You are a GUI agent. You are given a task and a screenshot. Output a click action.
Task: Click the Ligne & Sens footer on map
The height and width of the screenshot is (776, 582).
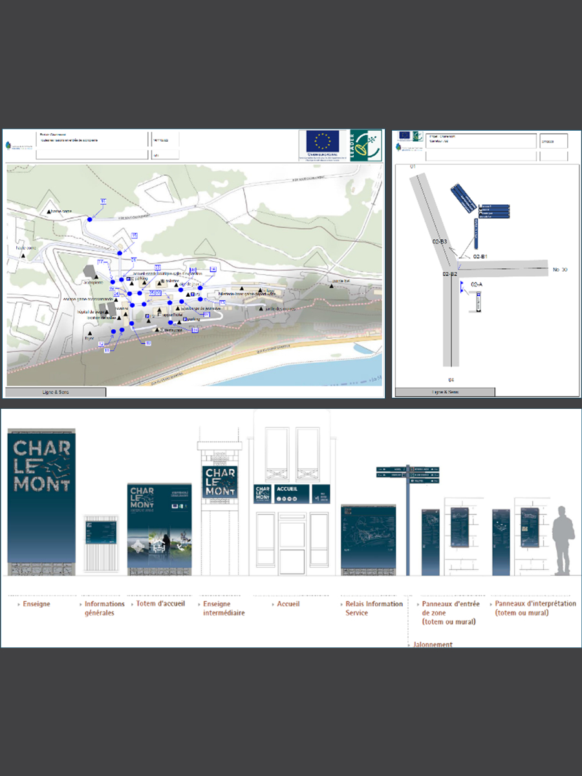pos(56,392)
